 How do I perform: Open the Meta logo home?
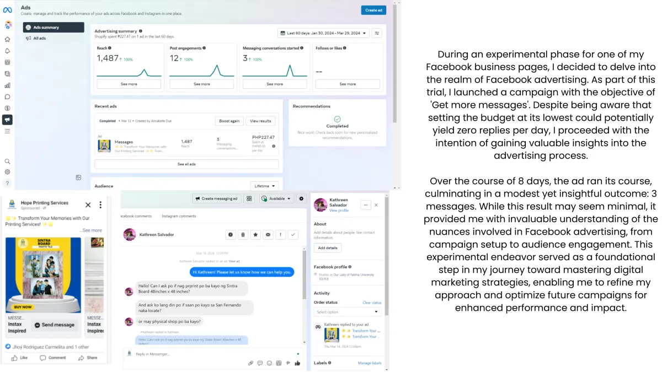pos(7,10)
